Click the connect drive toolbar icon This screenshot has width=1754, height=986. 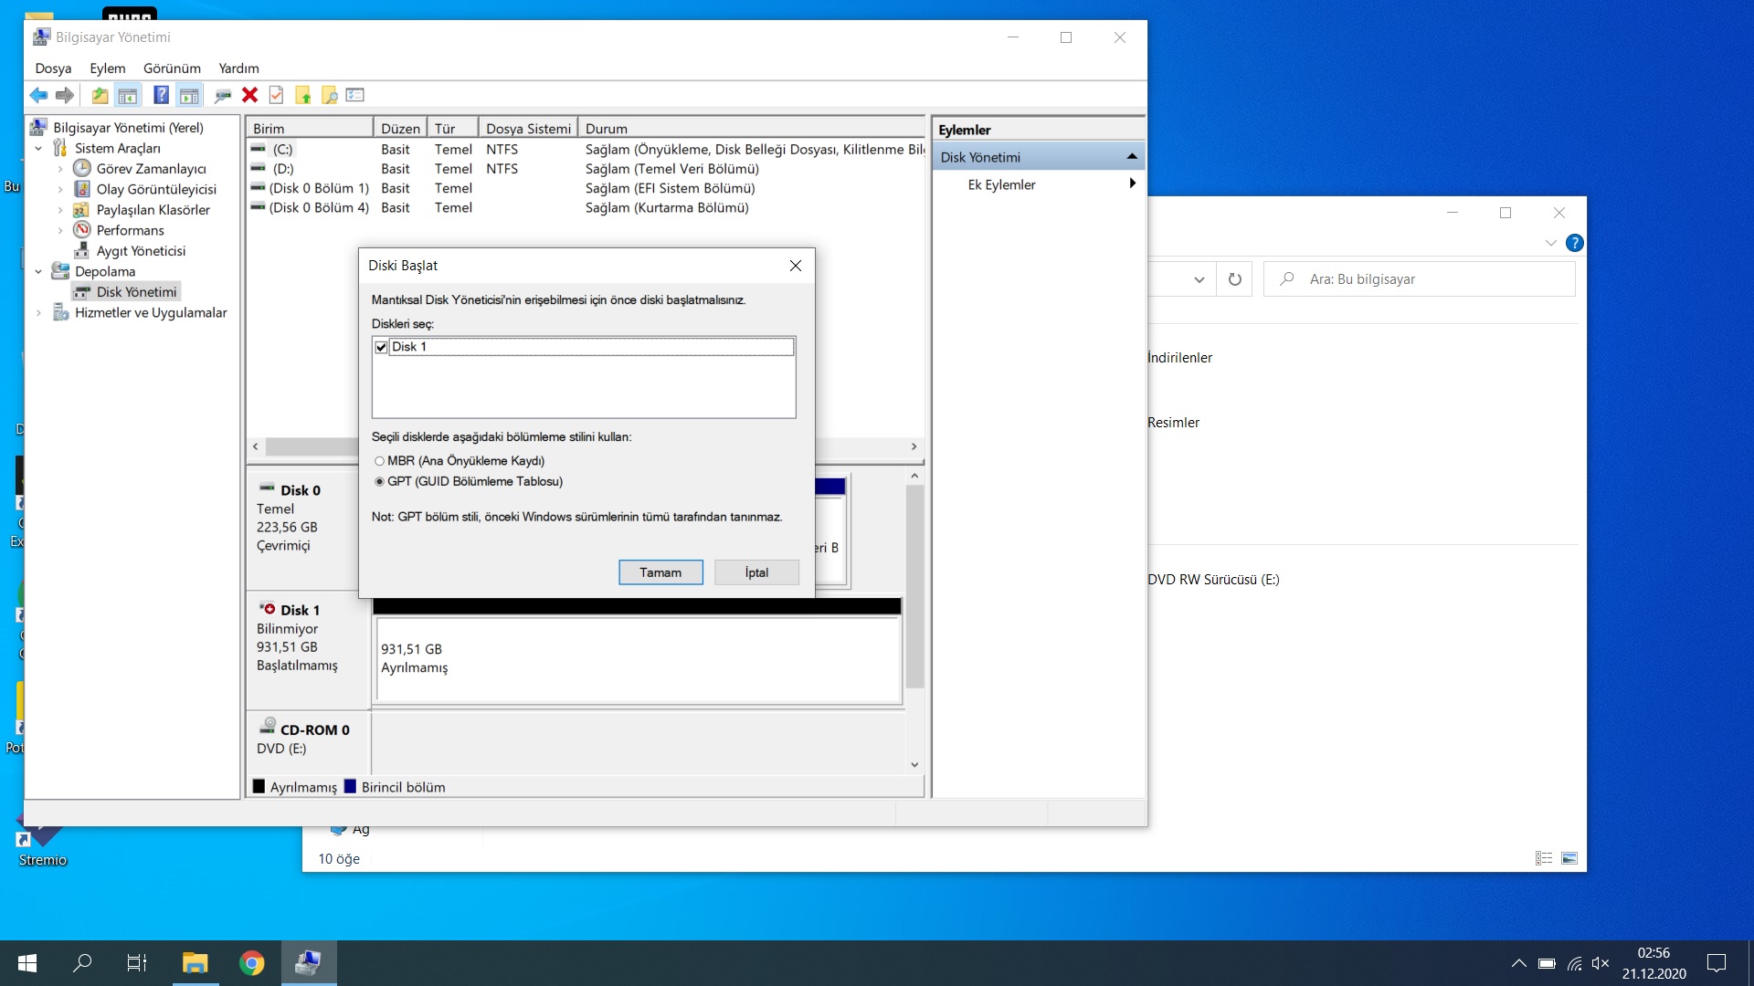coord(223,95)
